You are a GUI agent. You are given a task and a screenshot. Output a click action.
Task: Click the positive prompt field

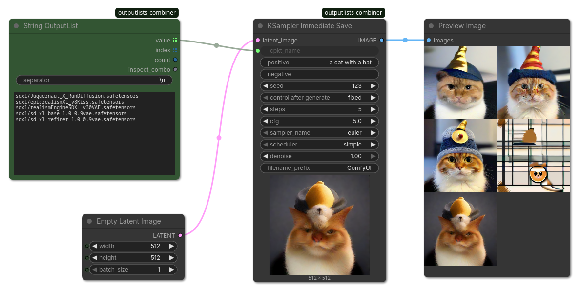(x=319, y=62)
